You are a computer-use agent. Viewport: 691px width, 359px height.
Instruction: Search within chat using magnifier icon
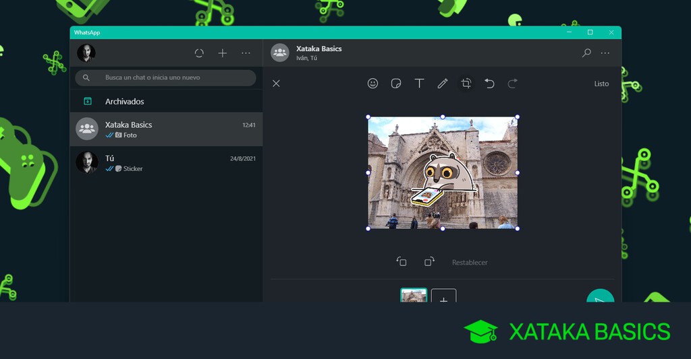tap(586, 53)
